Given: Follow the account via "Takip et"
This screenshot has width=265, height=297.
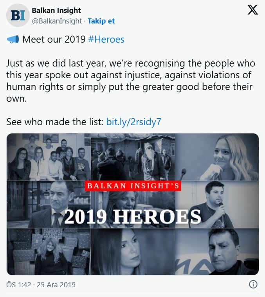Looking at the screenshot, I should coord(101,21).
